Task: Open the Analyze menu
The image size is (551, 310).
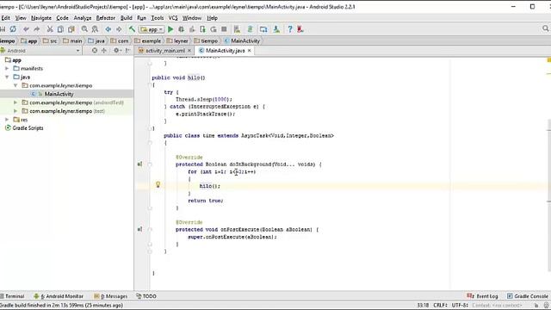Action: (x=83, y=18)
